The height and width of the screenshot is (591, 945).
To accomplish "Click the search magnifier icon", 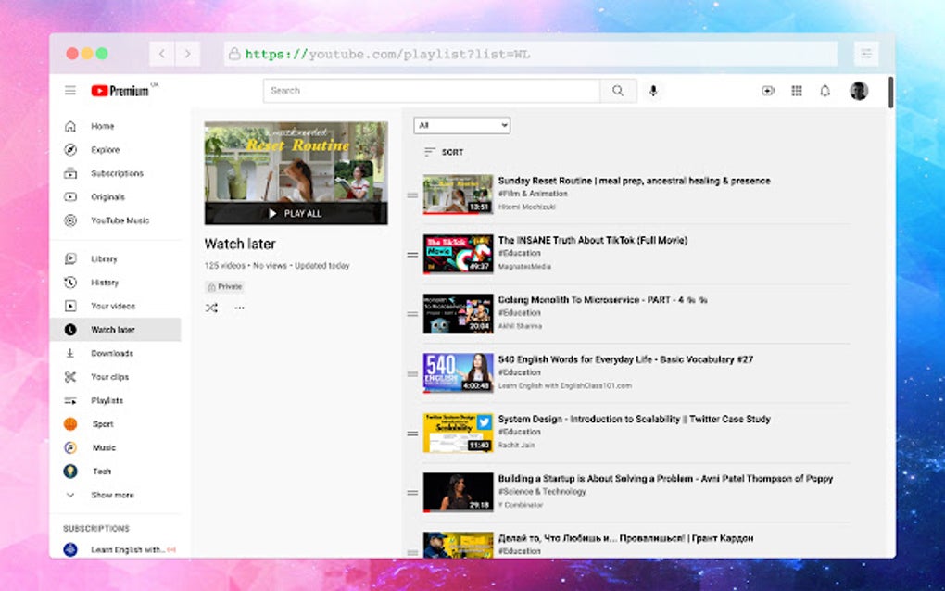I will point(618,90).
